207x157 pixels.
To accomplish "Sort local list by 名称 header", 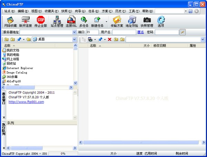I will [x=28, y=46].
